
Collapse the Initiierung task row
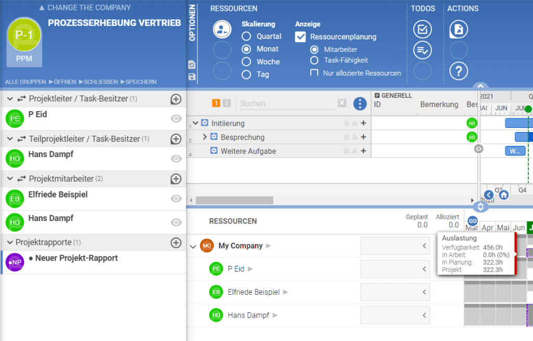click(195, 123)
